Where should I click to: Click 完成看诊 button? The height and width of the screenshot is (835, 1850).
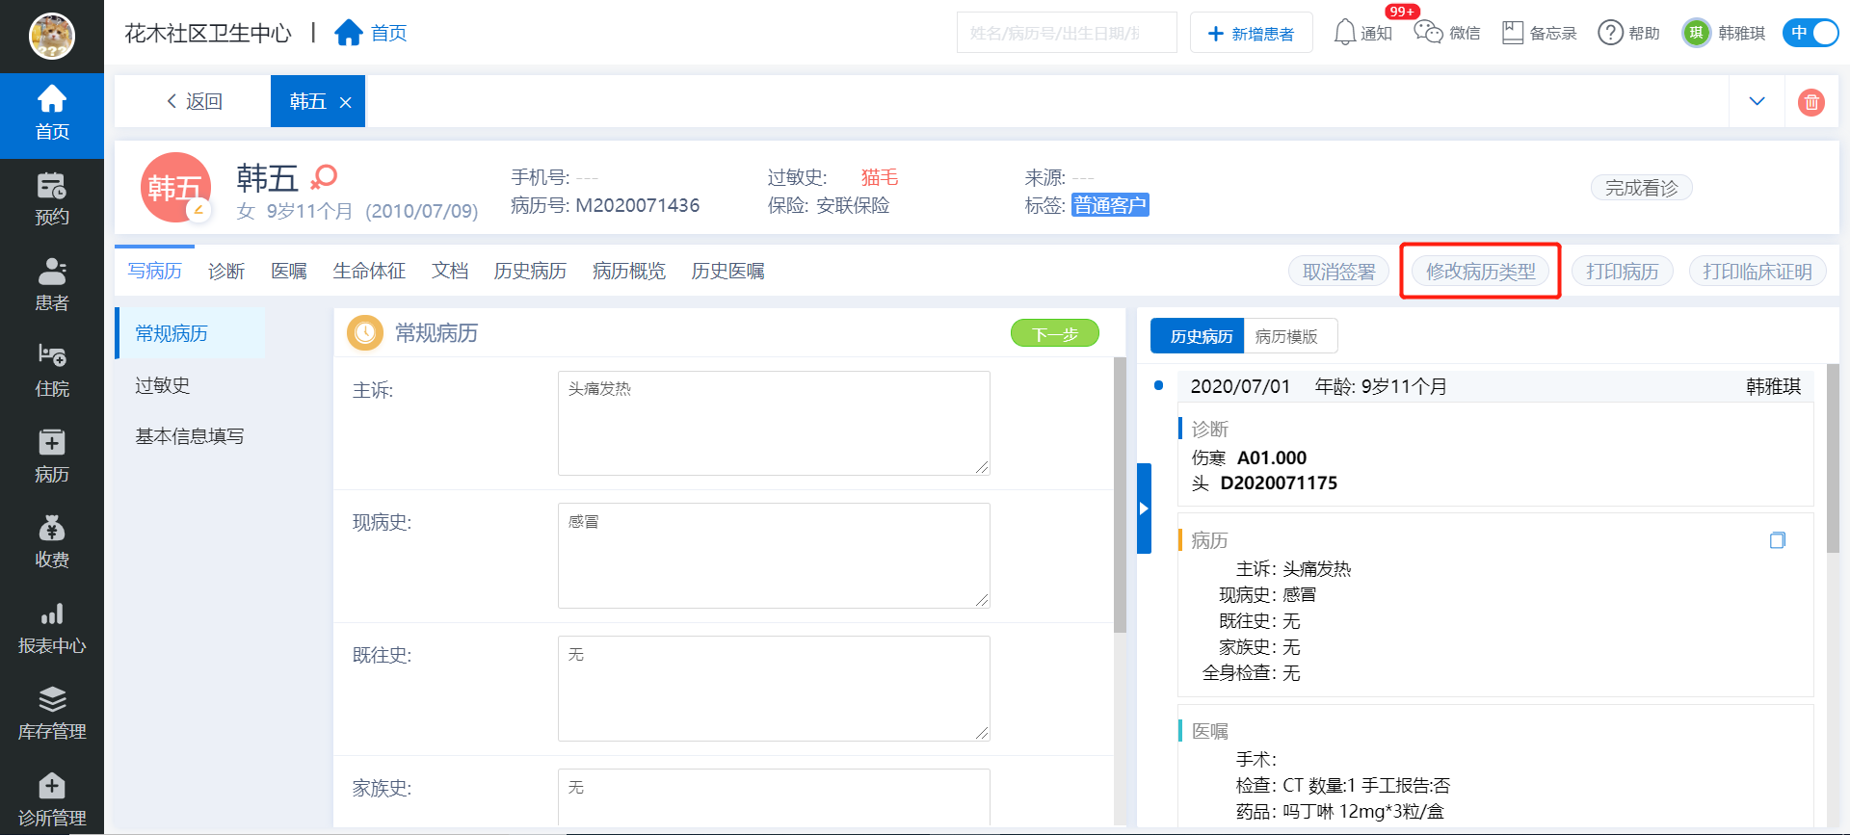tap(1641, 188)
